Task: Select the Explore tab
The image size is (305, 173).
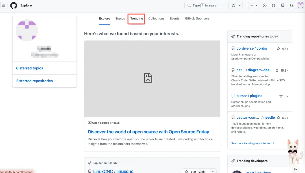Action: [104, 18]
